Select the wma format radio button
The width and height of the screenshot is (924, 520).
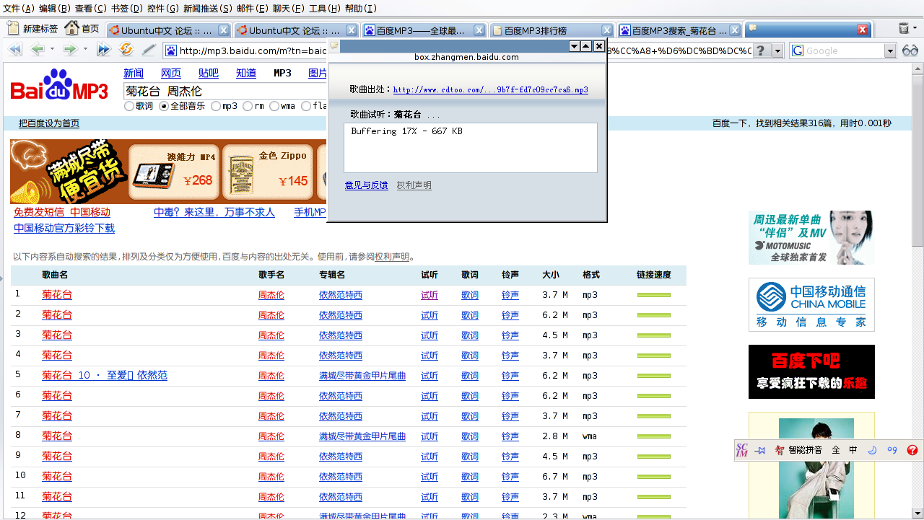(274, 106)
